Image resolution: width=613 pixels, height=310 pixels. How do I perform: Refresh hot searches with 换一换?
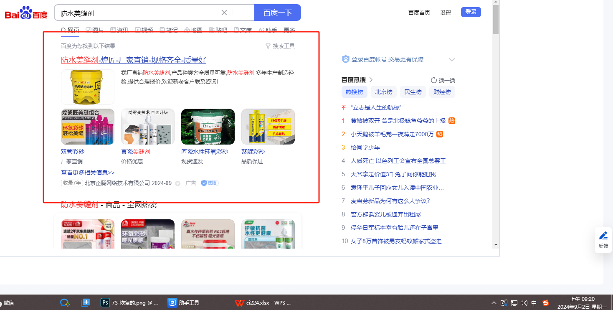coord(443,80)
